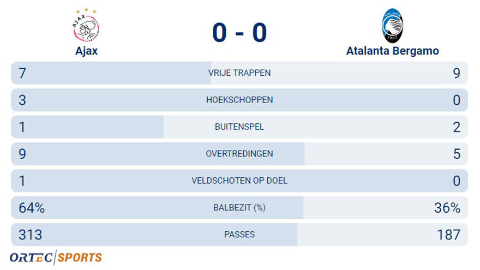Click the Overtredingen stat label
The height and width of the screenshot is (270, 480).
click(239, 154)
